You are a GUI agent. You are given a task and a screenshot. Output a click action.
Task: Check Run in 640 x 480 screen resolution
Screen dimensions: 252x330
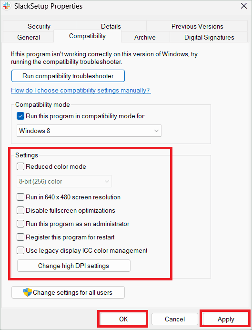point(20,197)
